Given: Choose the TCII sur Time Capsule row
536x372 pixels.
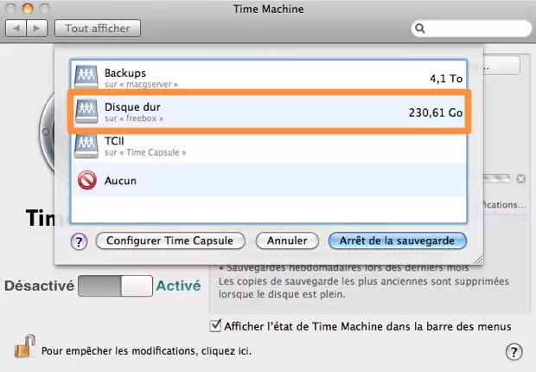Looking at the screenshot, I should pos(268,145).
